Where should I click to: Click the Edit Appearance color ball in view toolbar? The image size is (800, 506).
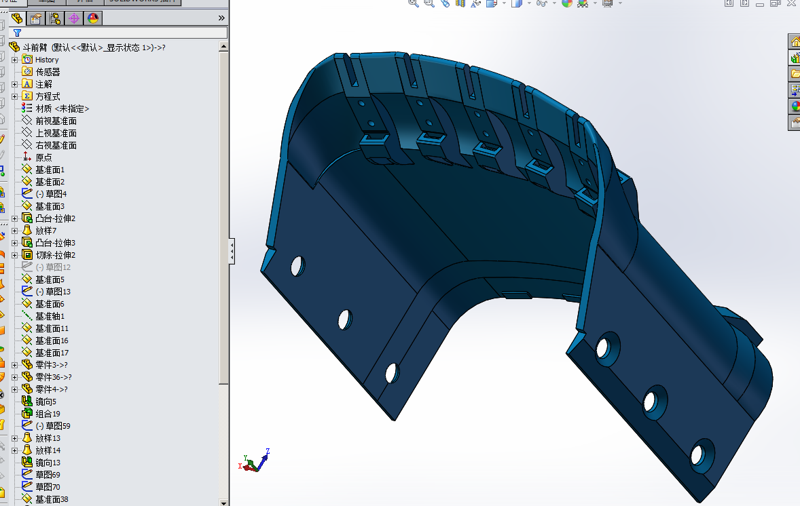tap(566, 3)
